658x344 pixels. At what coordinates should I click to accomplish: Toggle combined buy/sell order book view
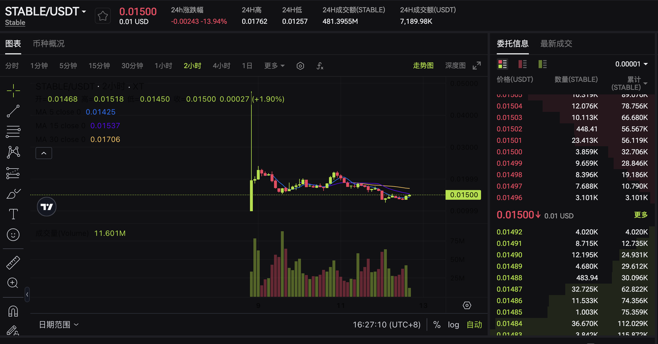[502, 63]
